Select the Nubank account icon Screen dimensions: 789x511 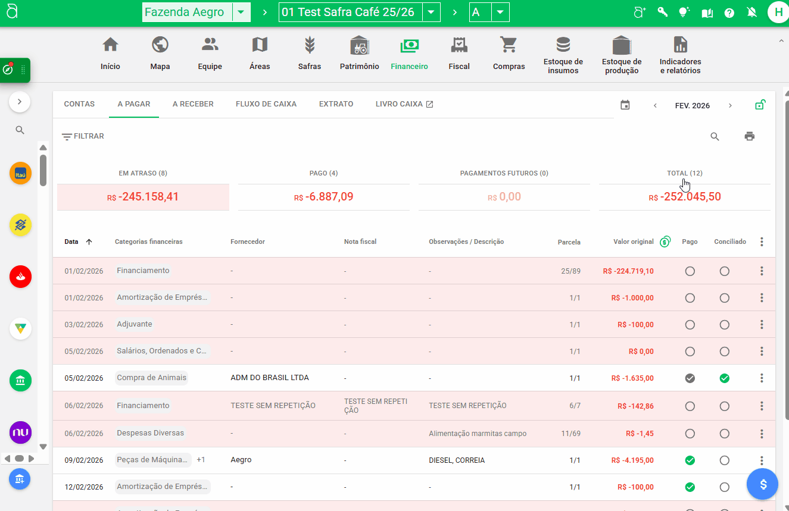[20, 432]
